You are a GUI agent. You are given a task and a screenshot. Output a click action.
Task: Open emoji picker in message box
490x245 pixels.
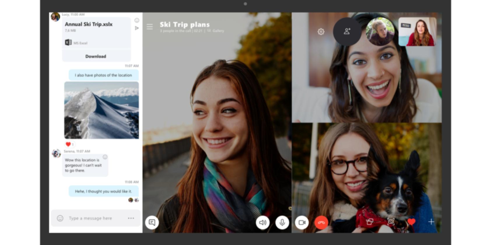pos(60,218)
